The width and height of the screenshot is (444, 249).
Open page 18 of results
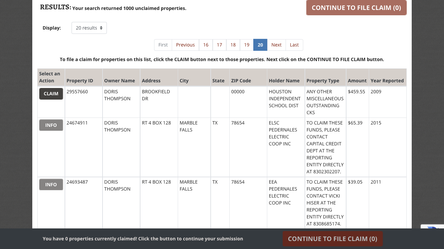click(233, 45)
